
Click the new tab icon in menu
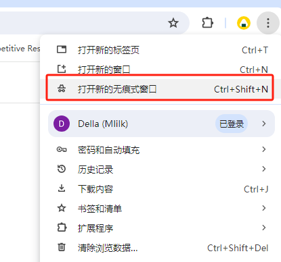point(62,49)
